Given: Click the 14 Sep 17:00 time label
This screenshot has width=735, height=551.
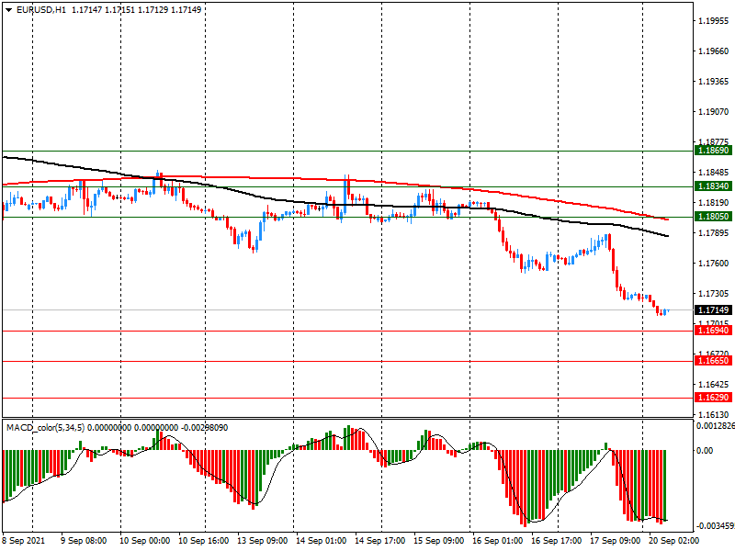Looking at the screenshot, I should click(x=380, y=541).
